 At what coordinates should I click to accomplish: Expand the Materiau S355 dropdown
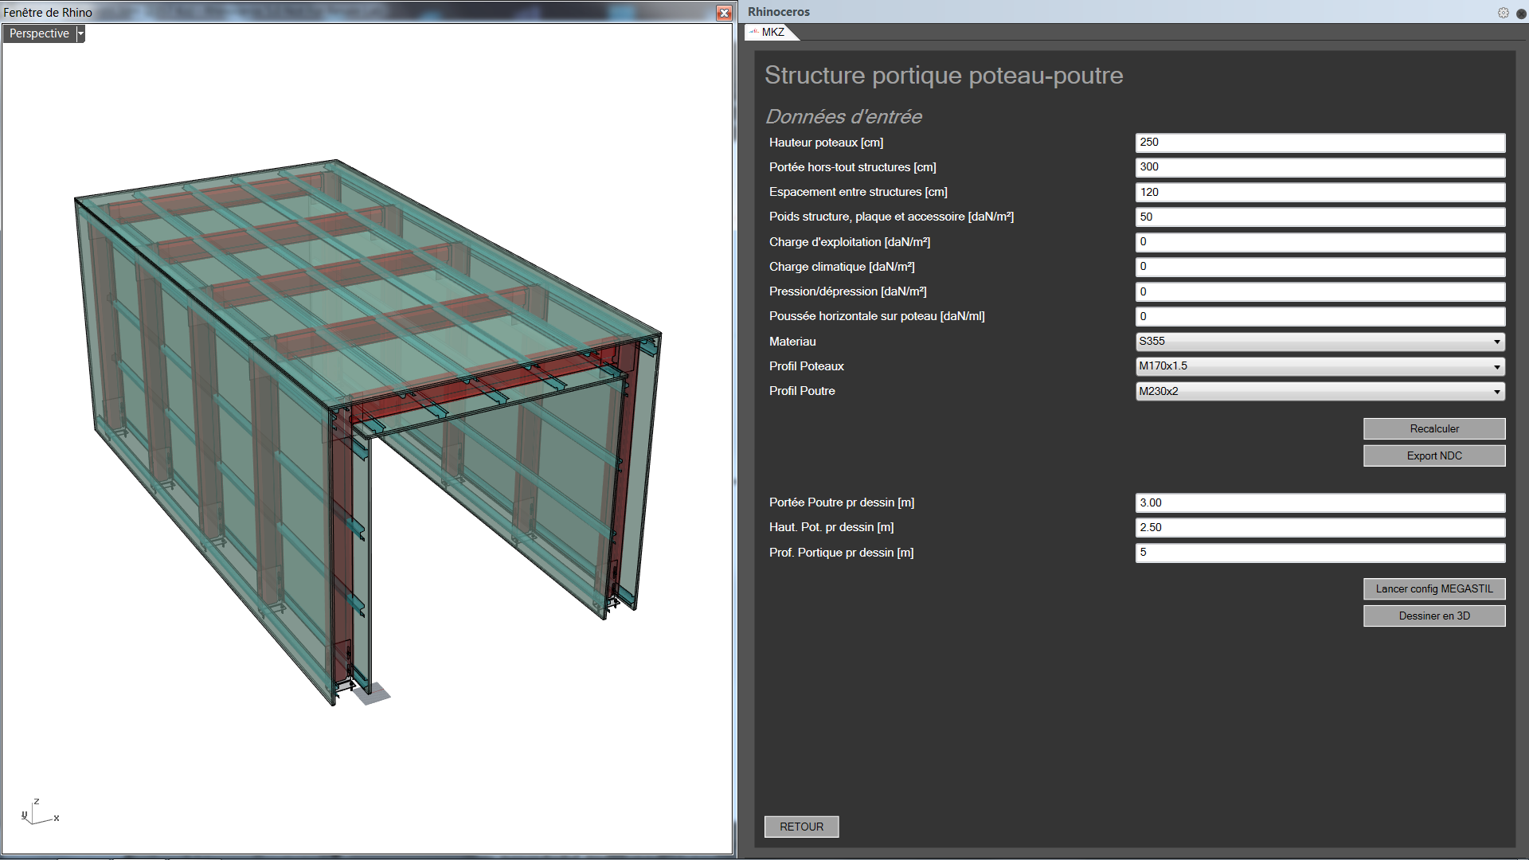click(x=1496, y=342)
